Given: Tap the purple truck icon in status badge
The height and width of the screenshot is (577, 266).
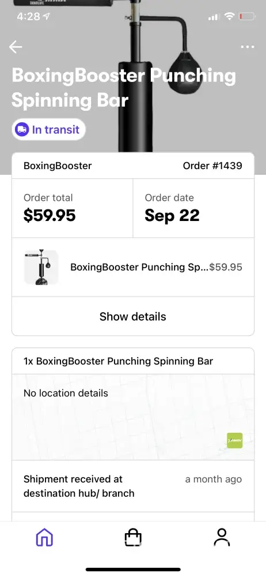Looking at the screenshot, I should [x=22, y=129].
